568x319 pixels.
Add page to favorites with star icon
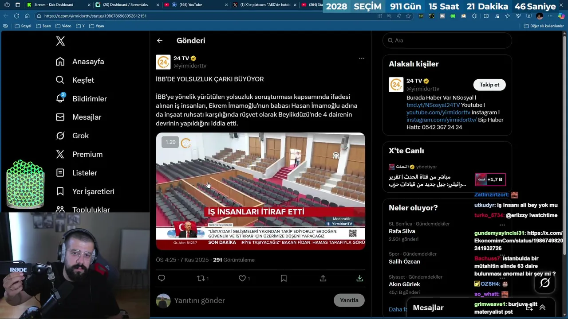tap(408, 16)
